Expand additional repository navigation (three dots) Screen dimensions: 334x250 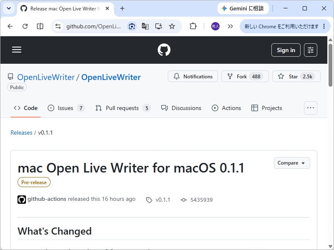[311, 108]
